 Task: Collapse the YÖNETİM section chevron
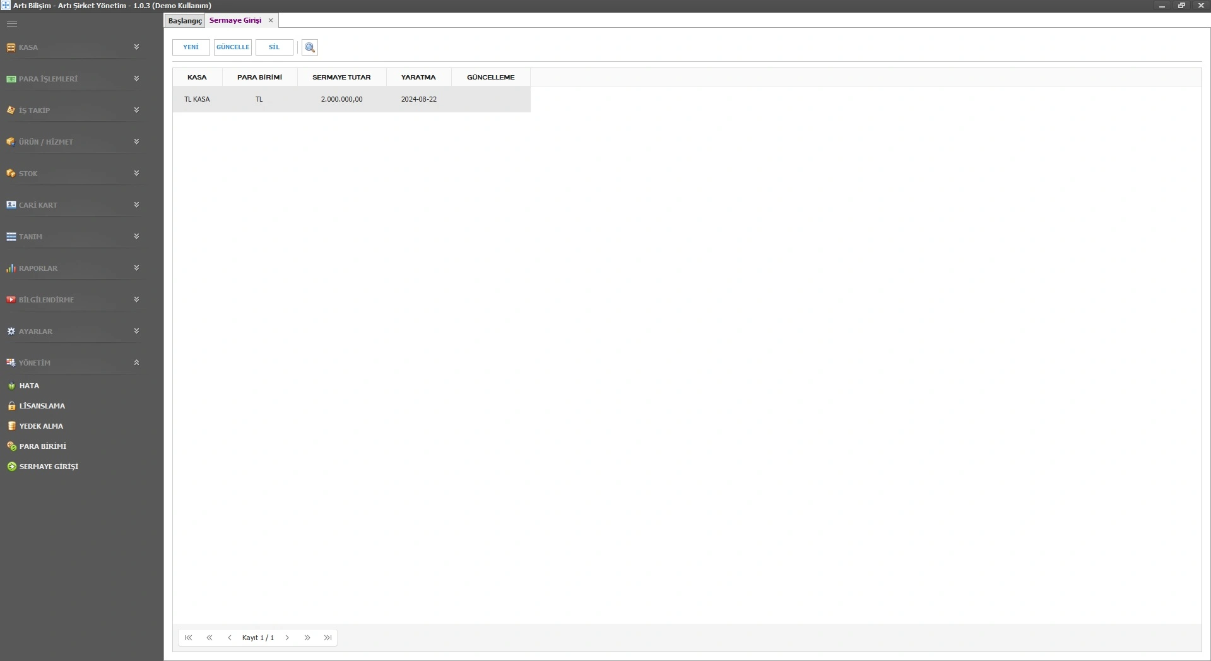pos(136,362)
